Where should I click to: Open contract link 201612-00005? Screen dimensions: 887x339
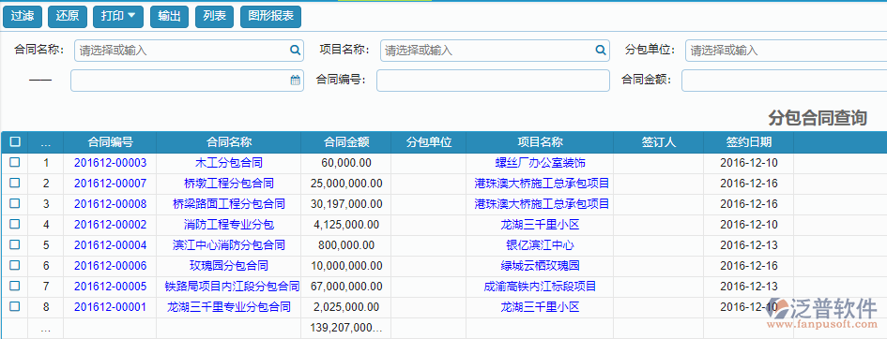[x=111, y=287]
